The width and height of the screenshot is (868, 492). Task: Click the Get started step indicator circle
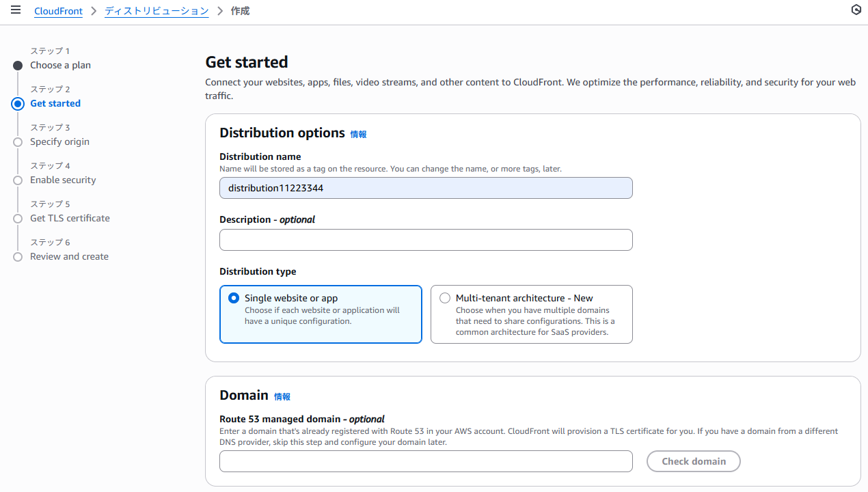pyautogui.click(x=18, y=104)
